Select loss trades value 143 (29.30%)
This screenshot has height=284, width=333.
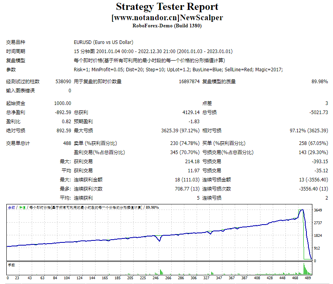[x=313, y=152]
